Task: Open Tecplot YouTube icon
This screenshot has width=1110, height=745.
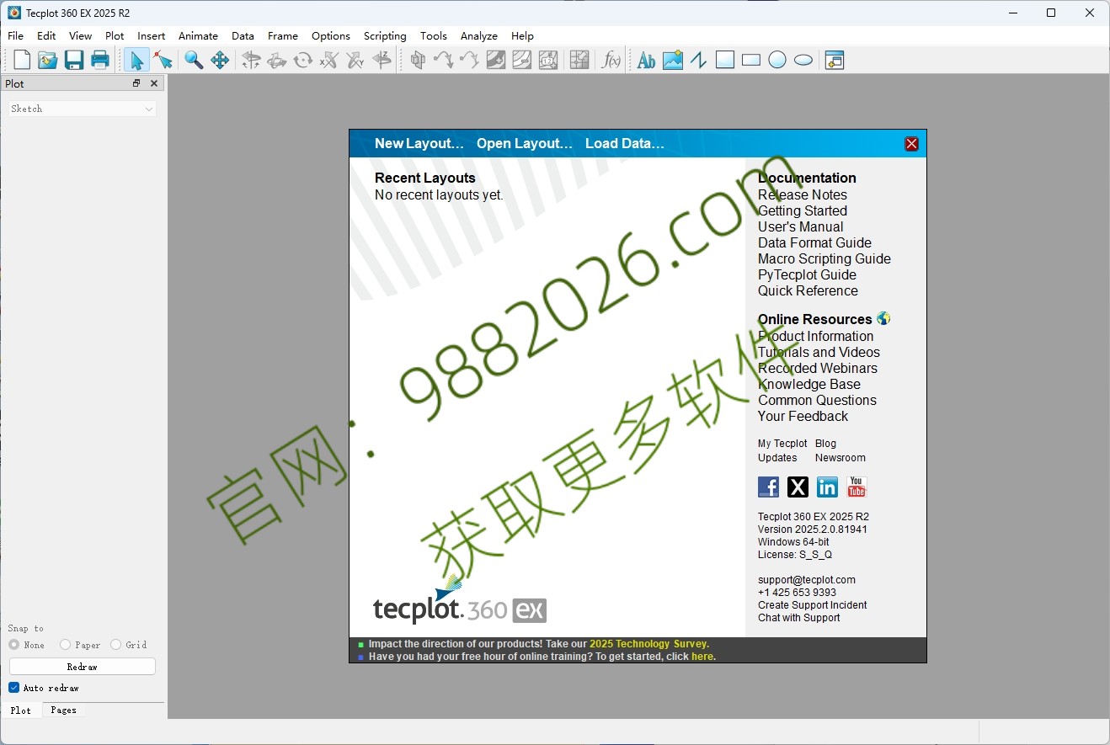Action: point(857,487)
